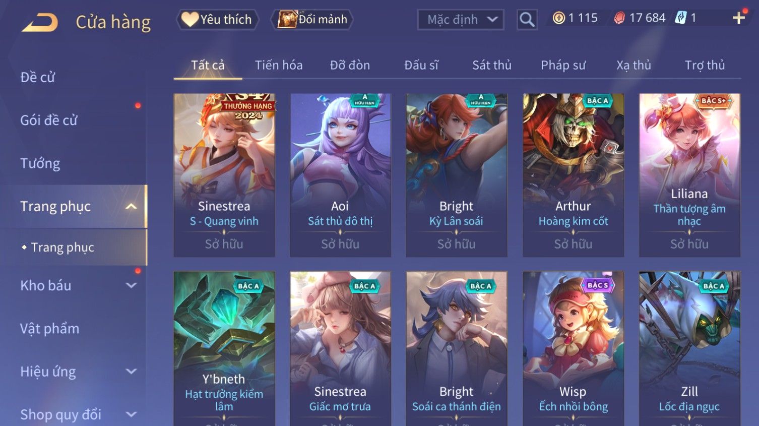Click the blue voucher ticket icon
759x426 pixels.
(681, 18)
